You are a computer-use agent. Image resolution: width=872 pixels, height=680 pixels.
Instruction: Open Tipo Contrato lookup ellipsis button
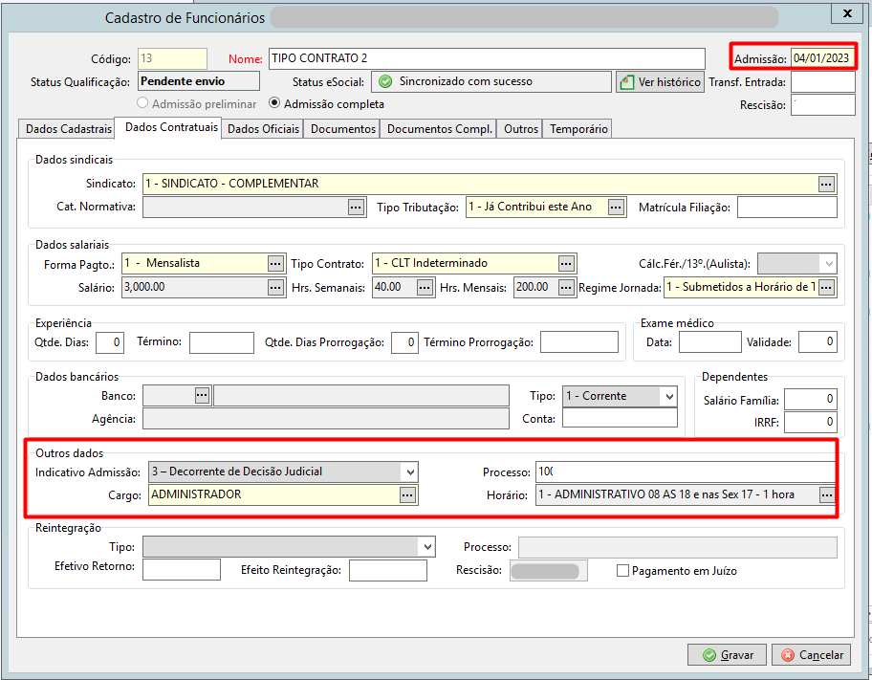click(566, 264)
